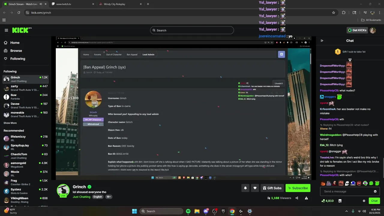Open File Explorer from the taskbar

(197, 211)
